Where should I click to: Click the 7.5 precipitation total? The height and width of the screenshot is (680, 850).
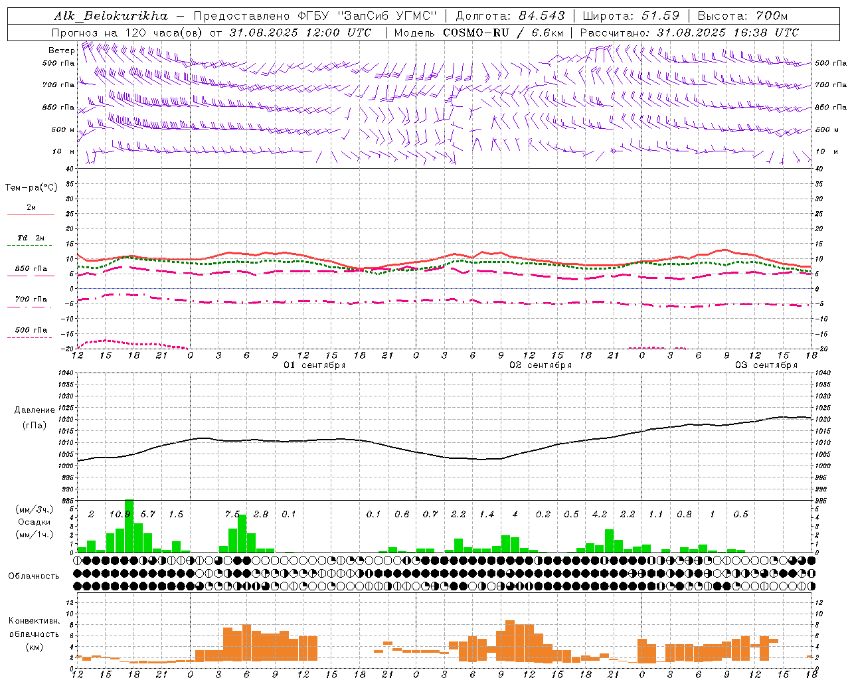pyautogui.click(x=232, y=515)
